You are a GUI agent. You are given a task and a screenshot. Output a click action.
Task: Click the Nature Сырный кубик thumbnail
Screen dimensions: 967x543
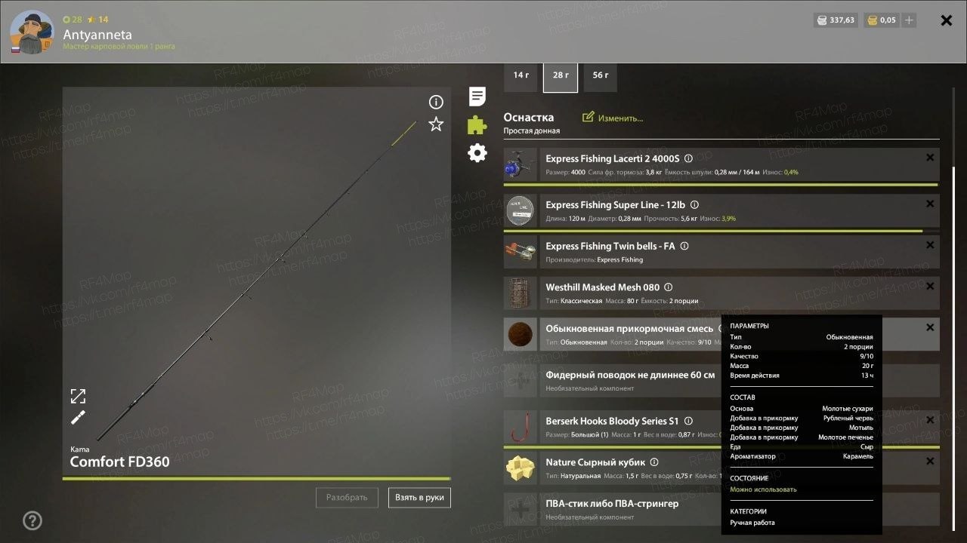[521, 468]
